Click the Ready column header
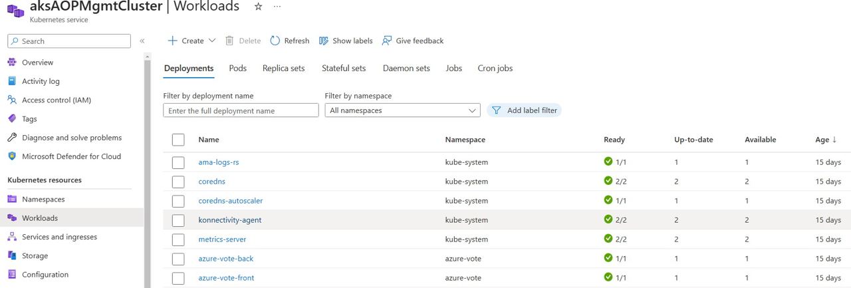This screenshot has width=851, height=288. click(x=614, y=140)
